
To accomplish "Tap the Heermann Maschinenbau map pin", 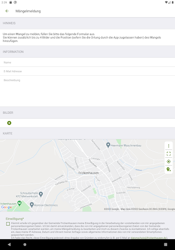I will pyautogui.click(x=108, y=145).
